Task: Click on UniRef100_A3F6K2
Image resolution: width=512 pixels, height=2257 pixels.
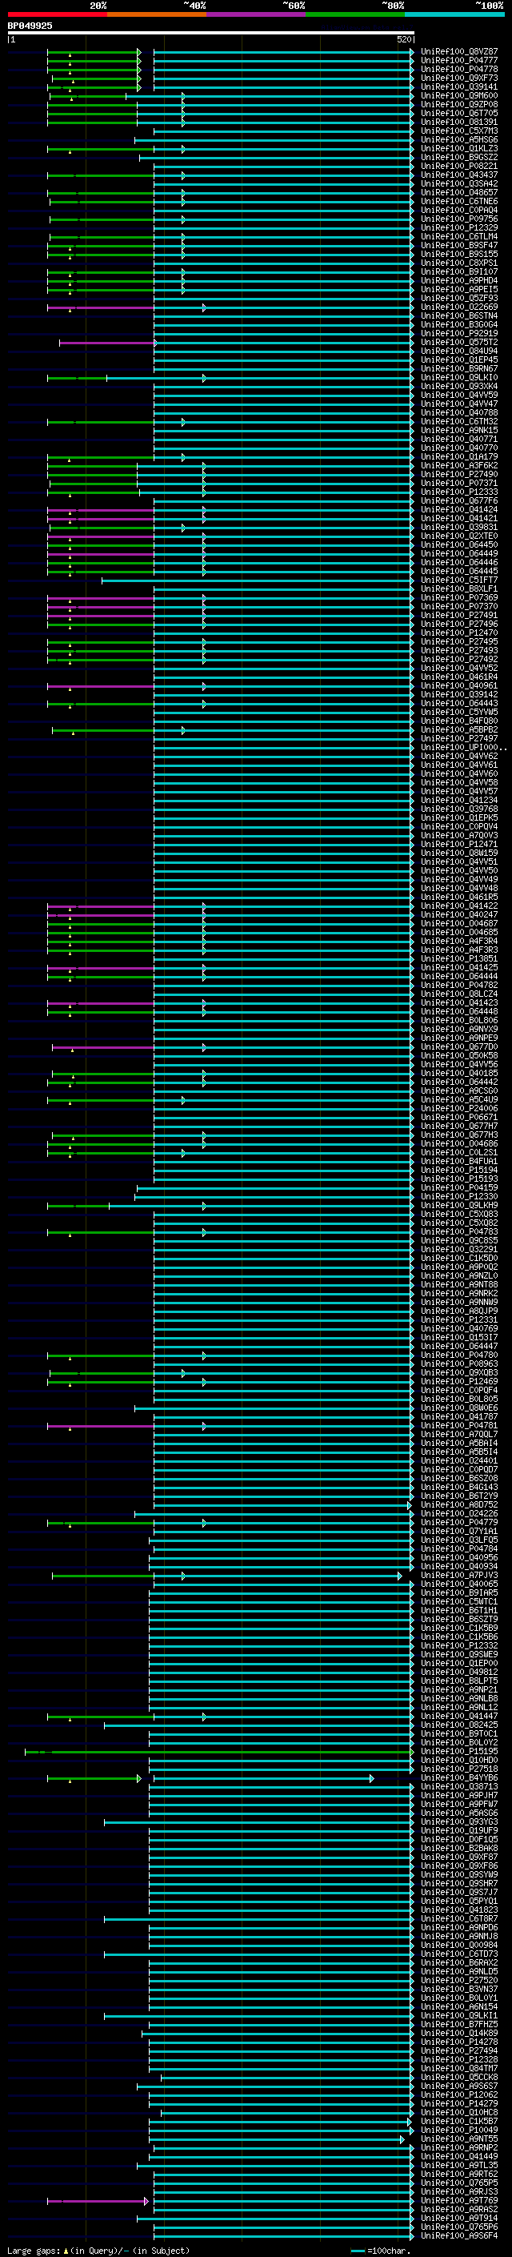Action: coord(459,465)
